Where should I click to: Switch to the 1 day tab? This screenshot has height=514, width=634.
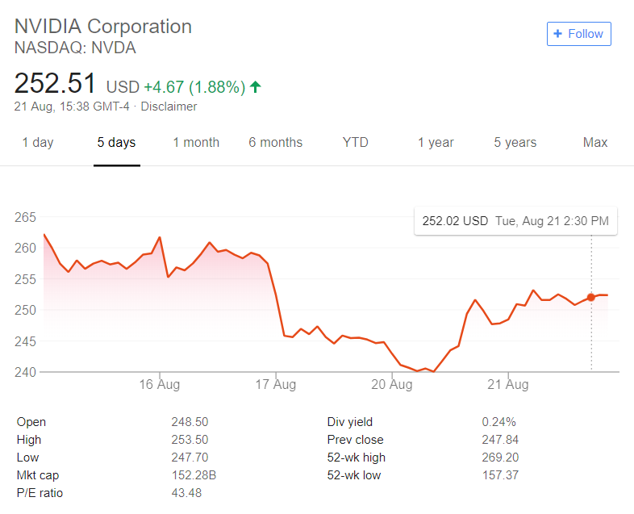point(38,142)
